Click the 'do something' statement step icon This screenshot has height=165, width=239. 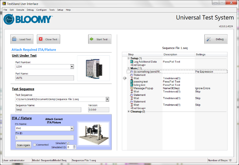132,71
